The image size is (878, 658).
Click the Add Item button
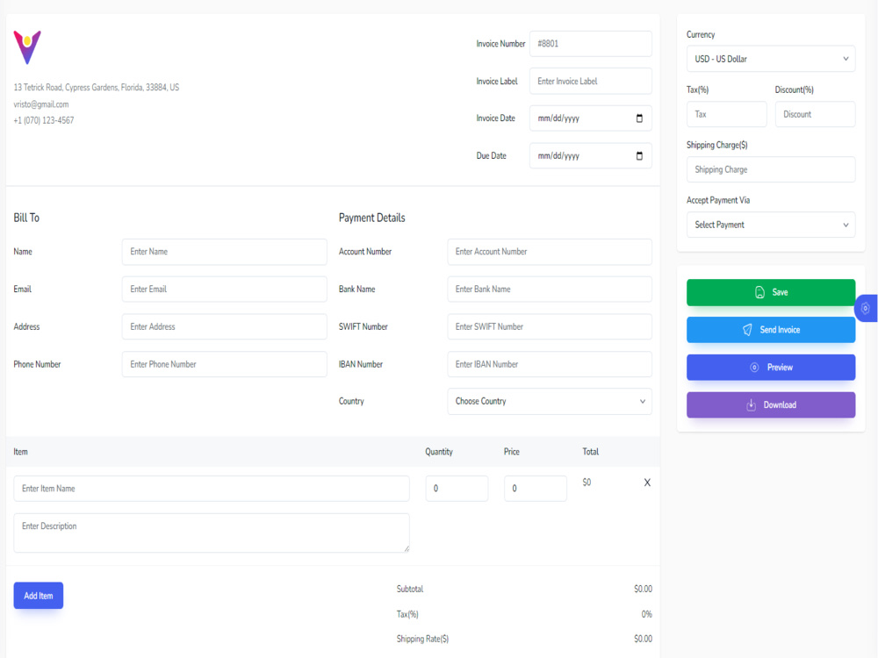tap(38, 595)
